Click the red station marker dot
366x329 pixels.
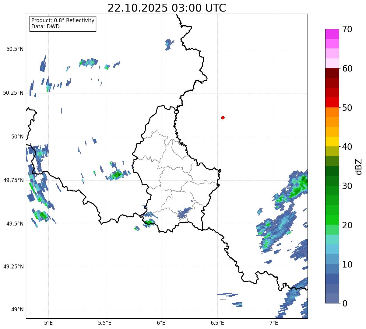coord(223,117)
